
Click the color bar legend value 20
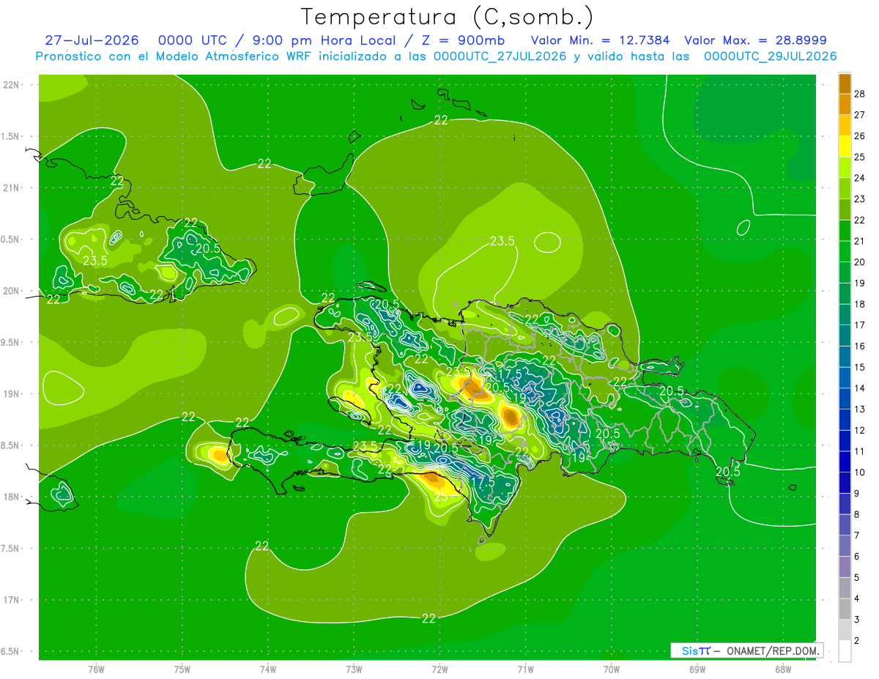pyautogui.click(x=859, y=262)
